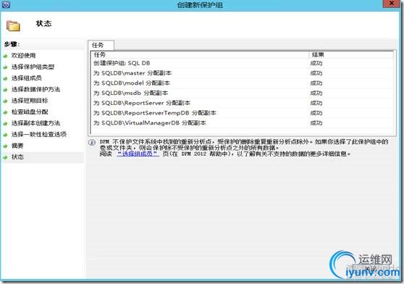Select the SQLDB\model task row
This screenshot has height=284, width=404.
[243, 83]
